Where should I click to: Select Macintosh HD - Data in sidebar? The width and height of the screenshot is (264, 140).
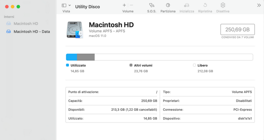pyautogui.click(x=32, y=32)
